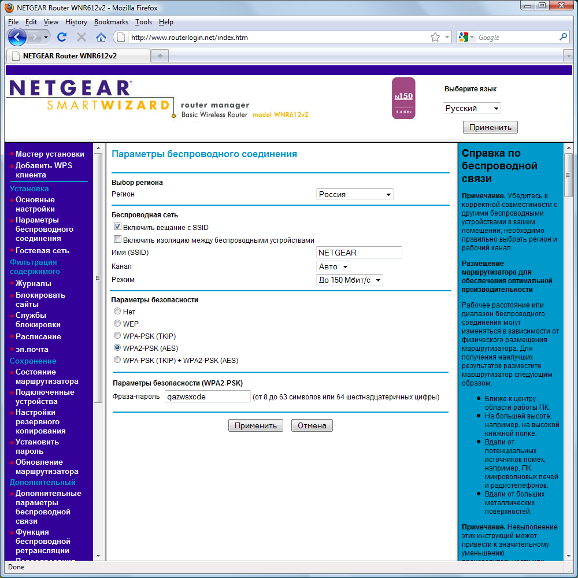Click the stop loading X icon
The height and width of the screenshot is (578, 578).
click(81, 37)
